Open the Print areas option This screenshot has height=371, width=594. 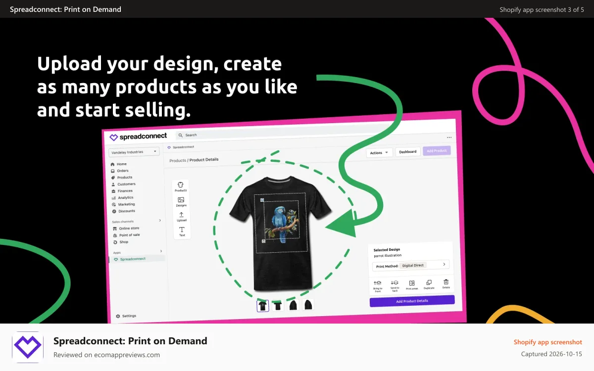click(412, 284)
